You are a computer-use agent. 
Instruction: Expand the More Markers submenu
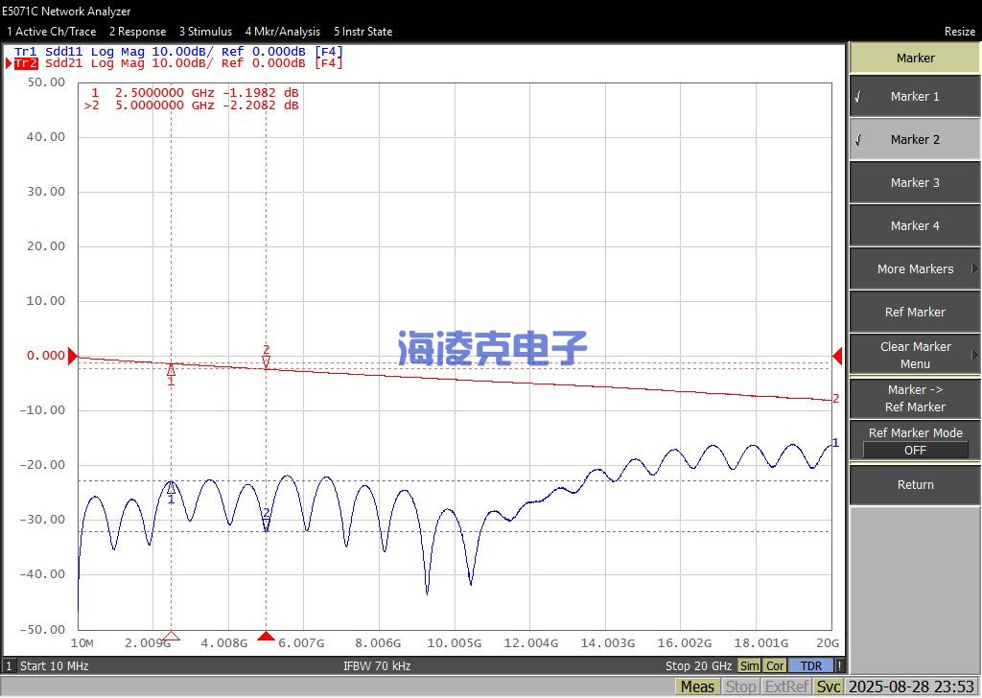coord(915,269)
